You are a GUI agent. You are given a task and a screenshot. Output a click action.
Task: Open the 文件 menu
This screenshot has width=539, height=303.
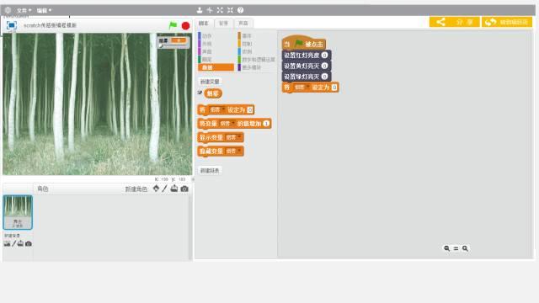click(x=24, y=11)
